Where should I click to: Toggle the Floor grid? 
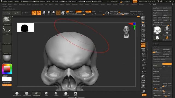[x=144, y=65]
